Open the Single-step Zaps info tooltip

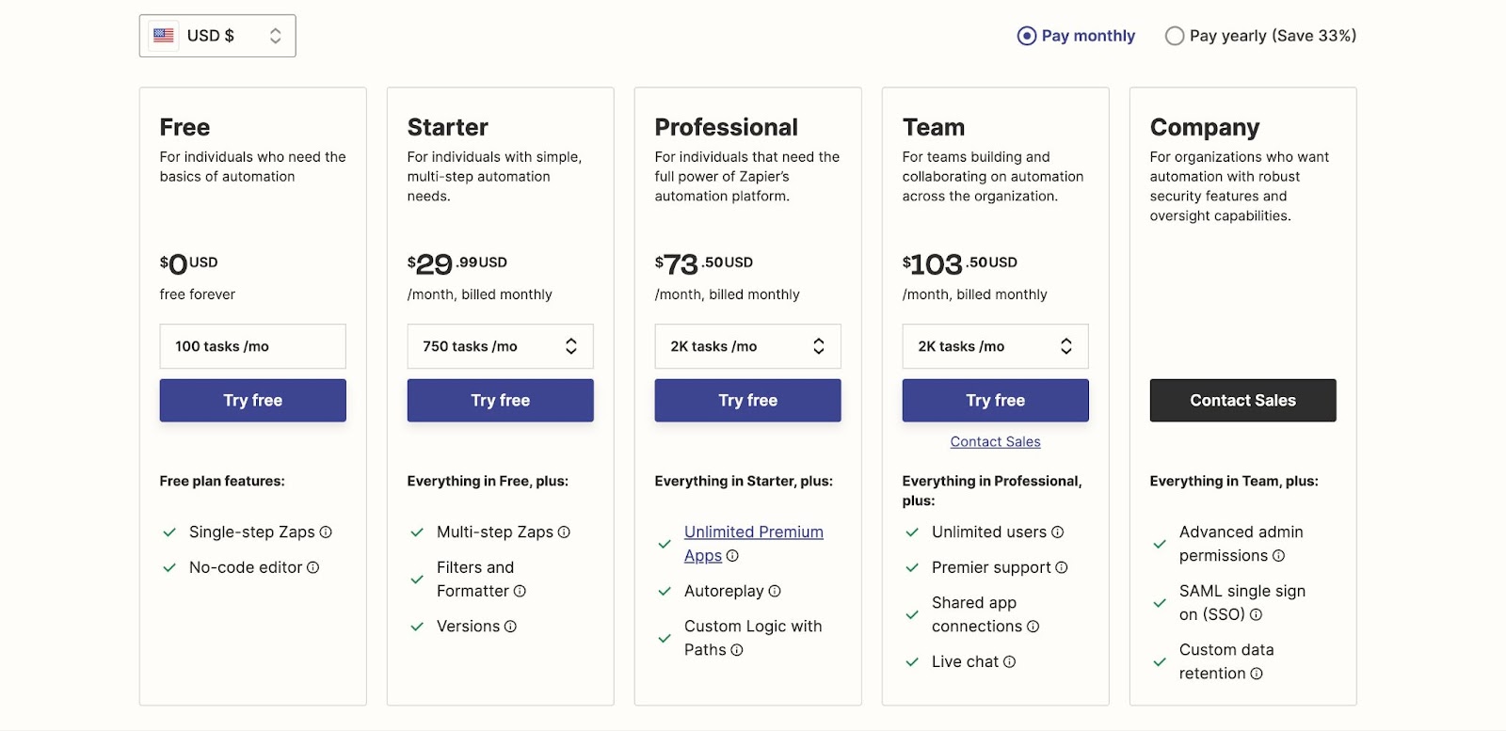click(326, 532)
